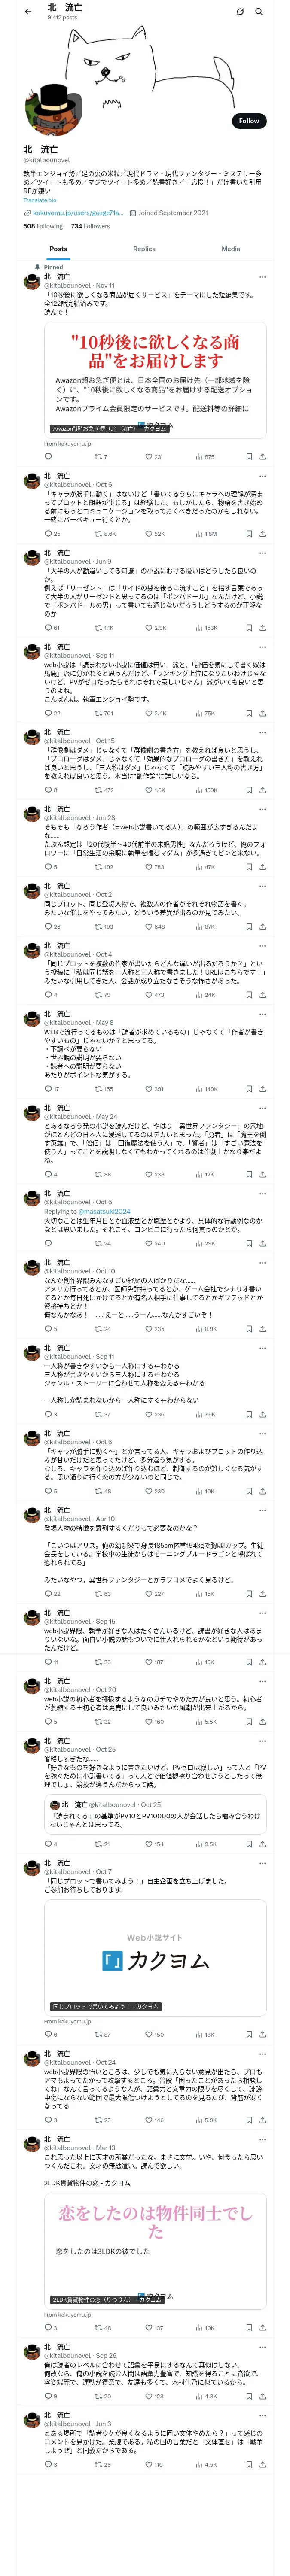Switch to the Media tab

[231, 249]
